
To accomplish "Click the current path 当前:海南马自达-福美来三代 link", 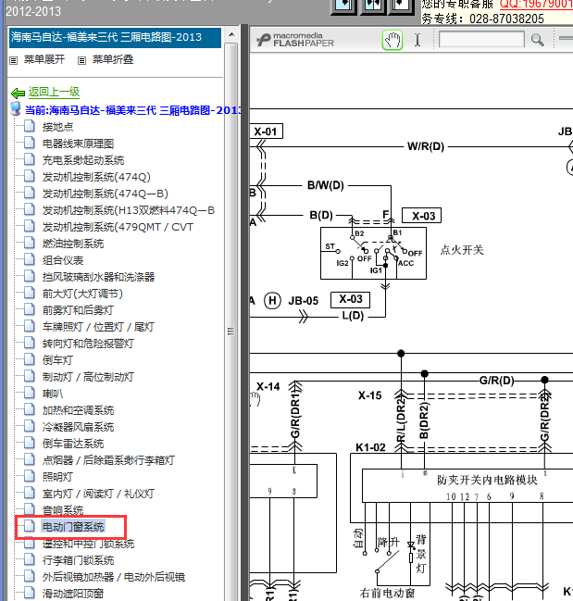I will tap(133, 110).
